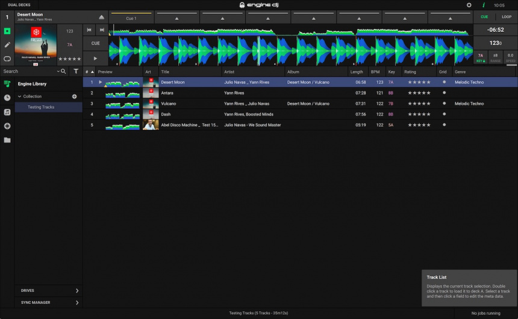The height and width of the screenshot is (319, 518).
Task: Change the ±8 pitch range
Action: point(495,57)
